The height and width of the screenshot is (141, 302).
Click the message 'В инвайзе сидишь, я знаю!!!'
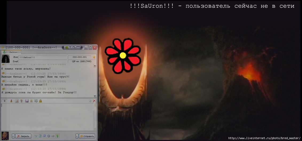[x=24, y=85]
